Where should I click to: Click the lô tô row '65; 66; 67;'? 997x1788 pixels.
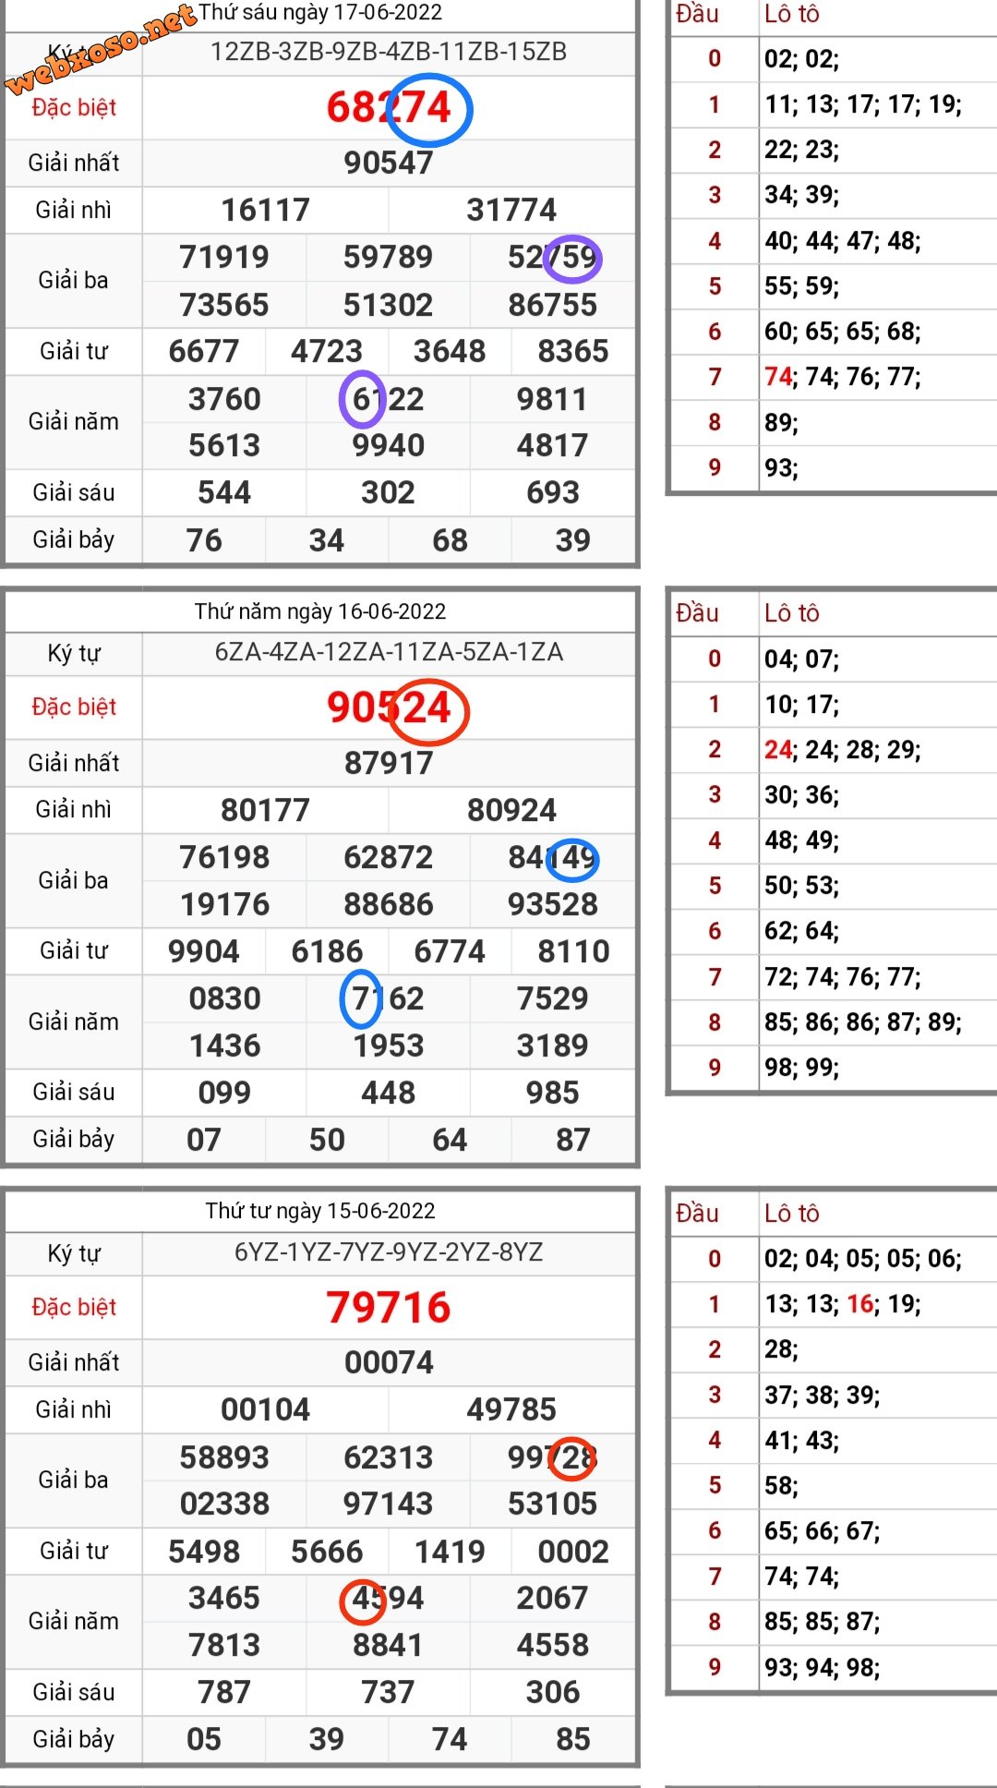823,1531
